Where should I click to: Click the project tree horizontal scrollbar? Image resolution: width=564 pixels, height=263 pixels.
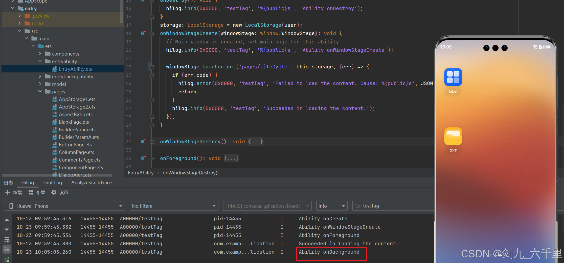pos(57,175)
